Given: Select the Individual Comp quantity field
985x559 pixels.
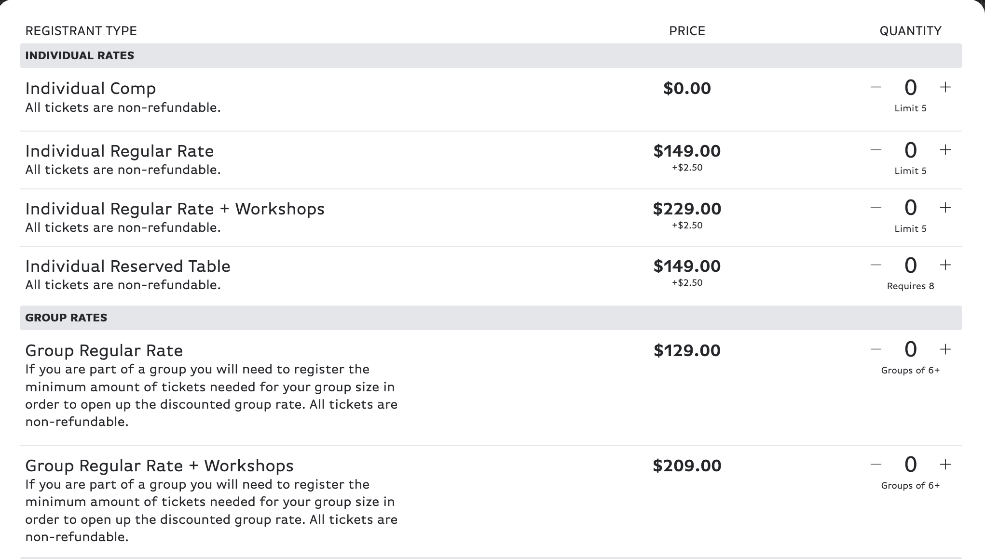Looking at the screenshot, I should 911,87.
